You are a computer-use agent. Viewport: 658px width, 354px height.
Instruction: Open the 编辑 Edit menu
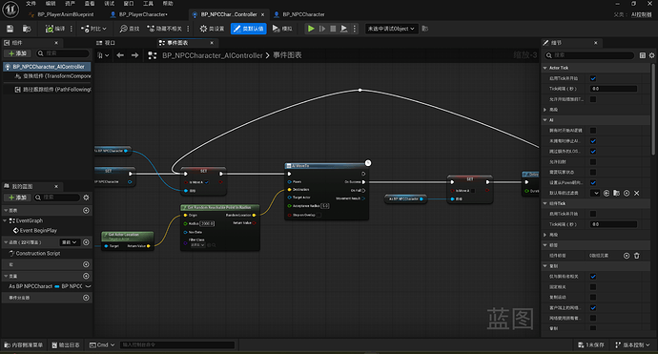click(x=51, y=4)
